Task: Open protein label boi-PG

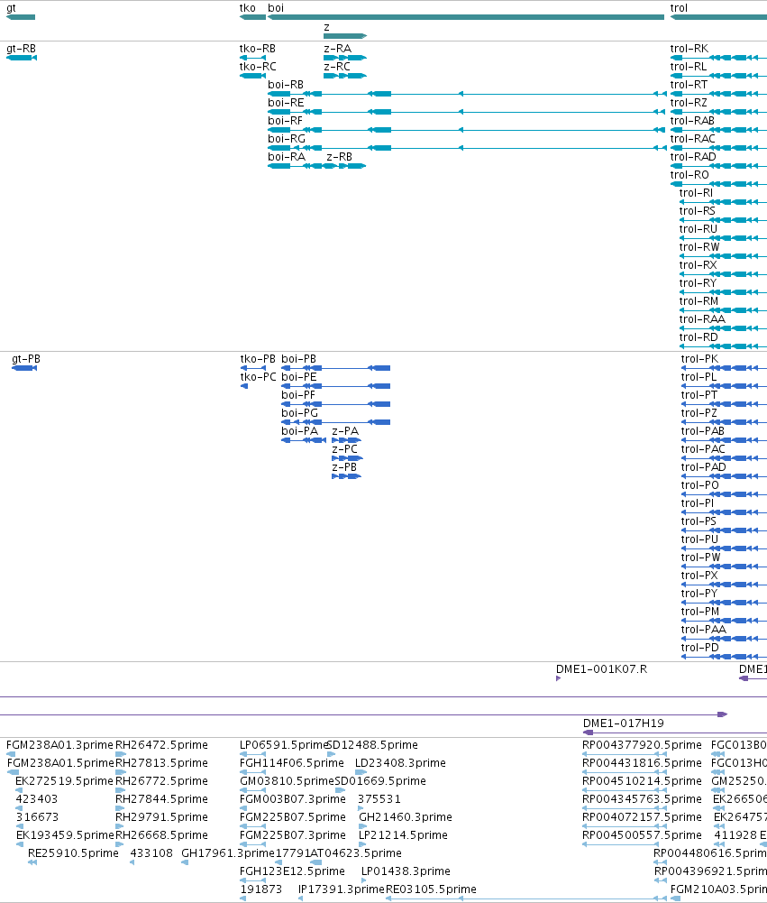Action: click(x=299, y=413)
